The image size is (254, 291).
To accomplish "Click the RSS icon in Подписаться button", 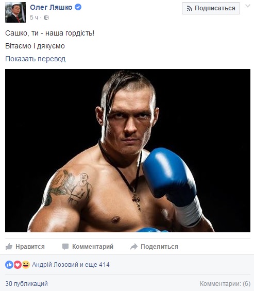I will pyautogui.click(x=190, y=8).
